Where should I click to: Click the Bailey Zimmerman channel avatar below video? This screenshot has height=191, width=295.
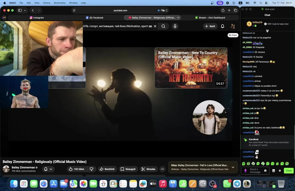[6, 169]
